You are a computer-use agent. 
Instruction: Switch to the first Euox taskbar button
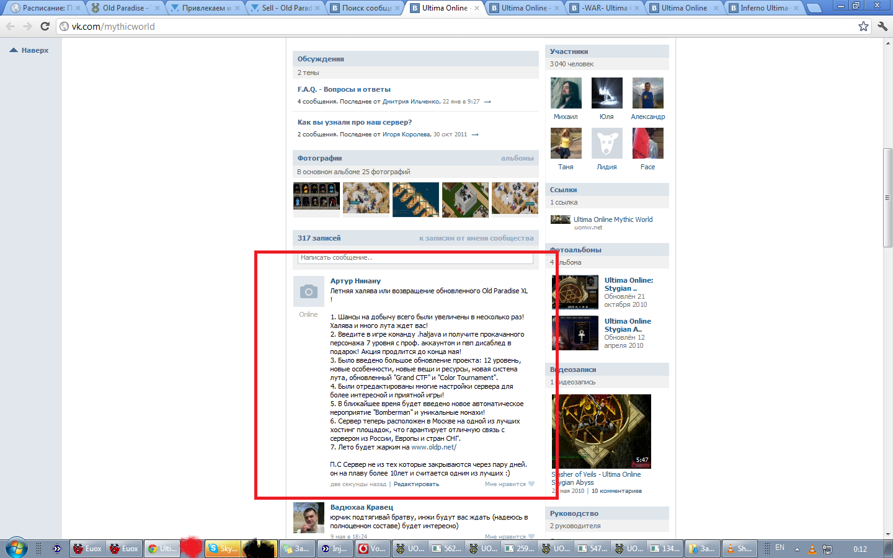[87, 549]
